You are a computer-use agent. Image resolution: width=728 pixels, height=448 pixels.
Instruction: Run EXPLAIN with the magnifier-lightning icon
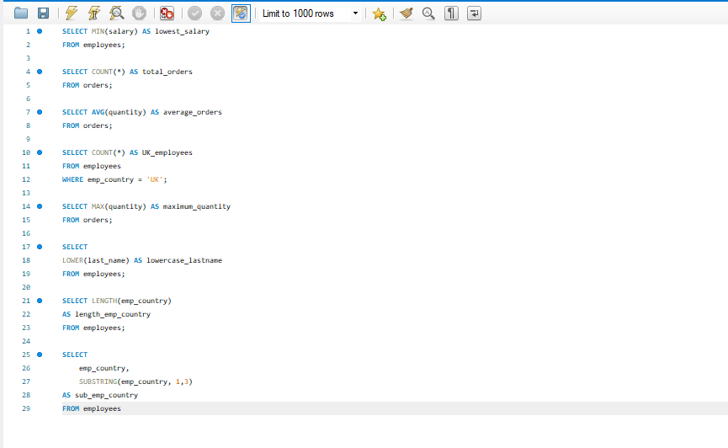pyautogui.click(x=116, y=13)
